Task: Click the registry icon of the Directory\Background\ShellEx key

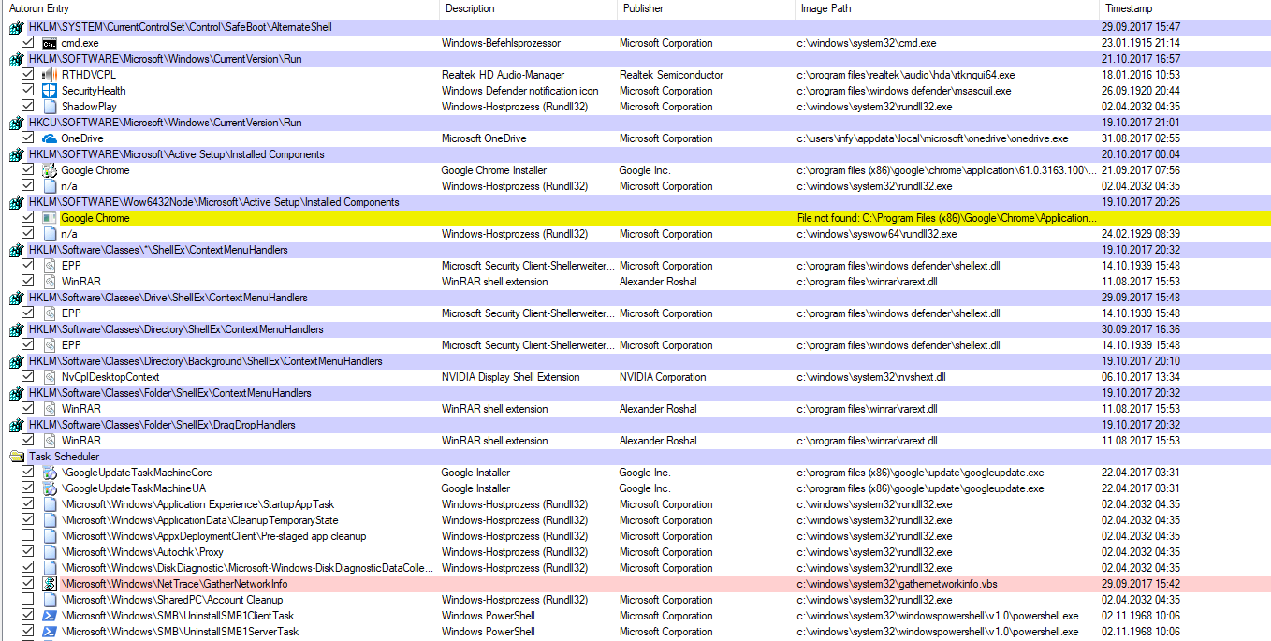Action: (x=16, y=361)
